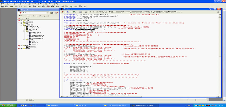The width and height of the screenshot is (226, 107).
Task: Switch to the 08.6.9 folder taskbar button
Action: (88, 105)
